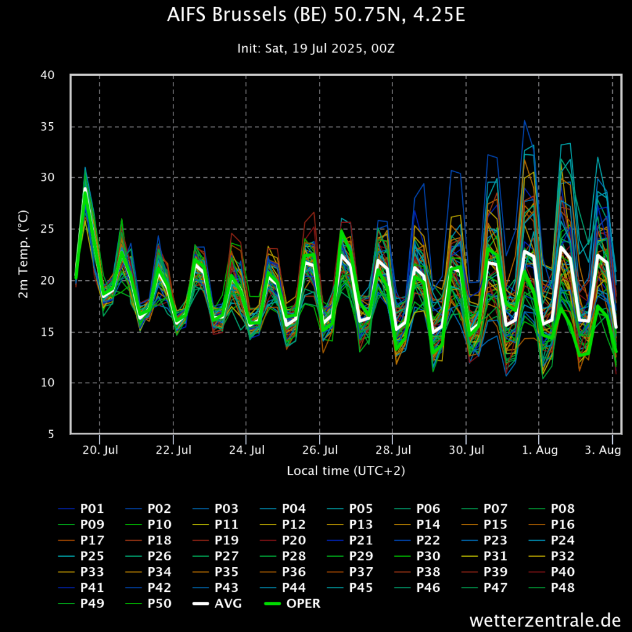The height and width of the screenshot is (632, 632).
Task: Click the white AVG line swatch
Action: (x=201, y=604)
